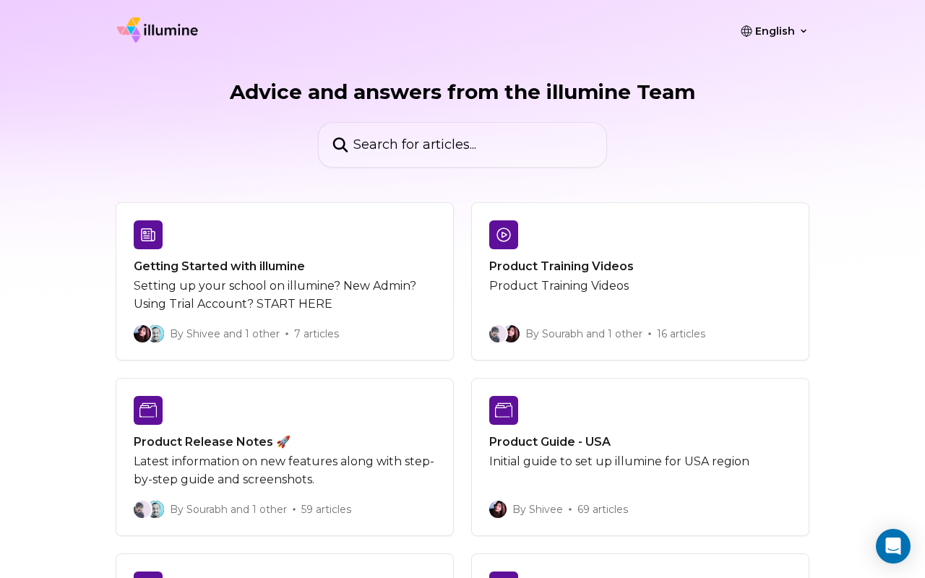This screenshot has width=925, height=578.
Task: Click author avatars in Product Release Notes card
Action: (149, 509)
